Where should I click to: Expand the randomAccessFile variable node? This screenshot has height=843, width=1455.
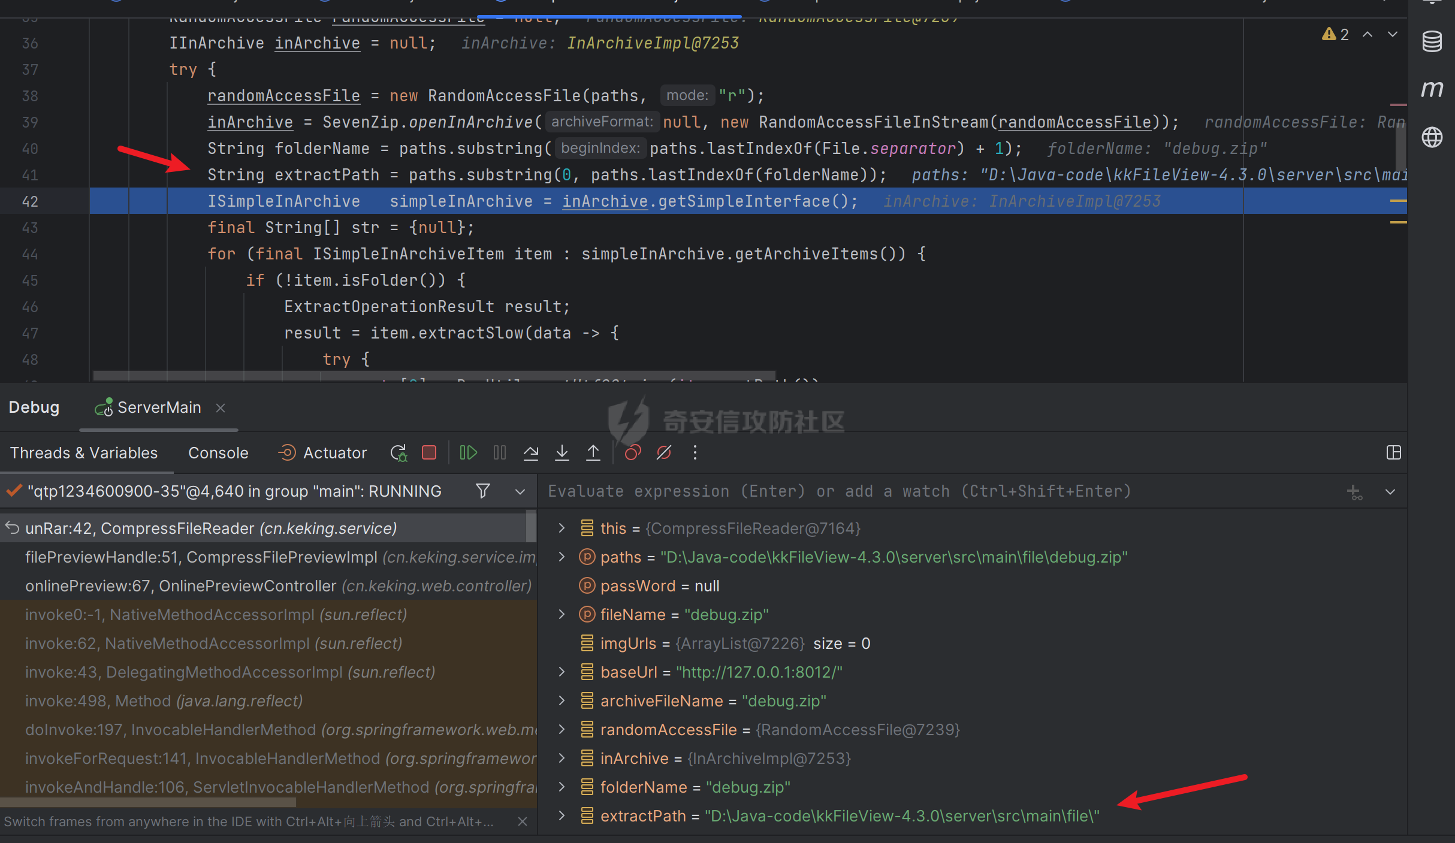click(562, 729)
